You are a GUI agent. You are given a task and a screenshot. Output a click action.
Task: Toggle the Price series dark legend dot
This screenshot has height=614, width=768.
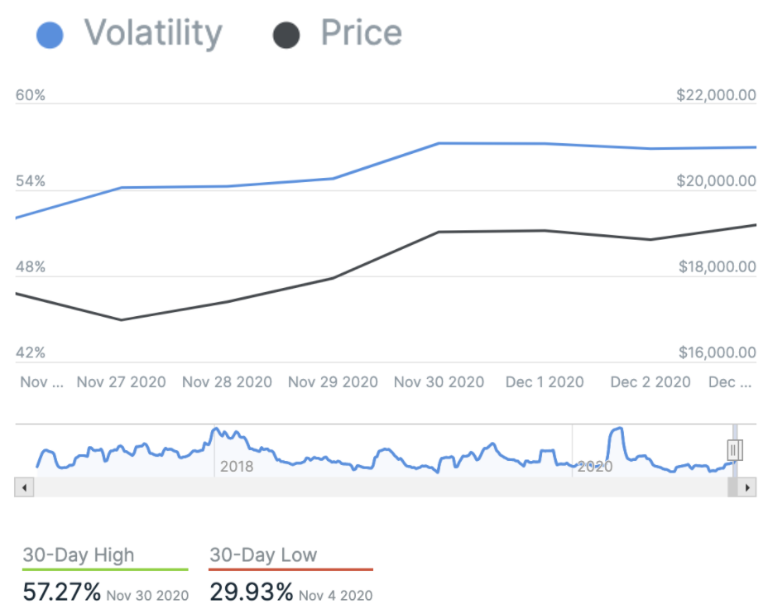coord(286,35)
